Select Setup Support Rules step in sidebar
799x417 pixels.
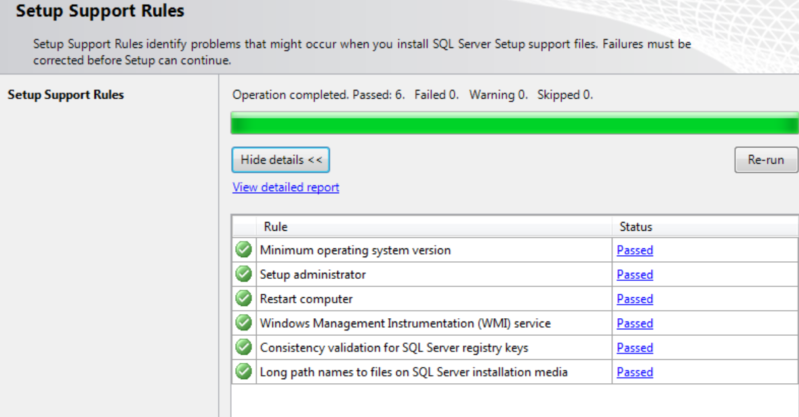click(66, 95)
